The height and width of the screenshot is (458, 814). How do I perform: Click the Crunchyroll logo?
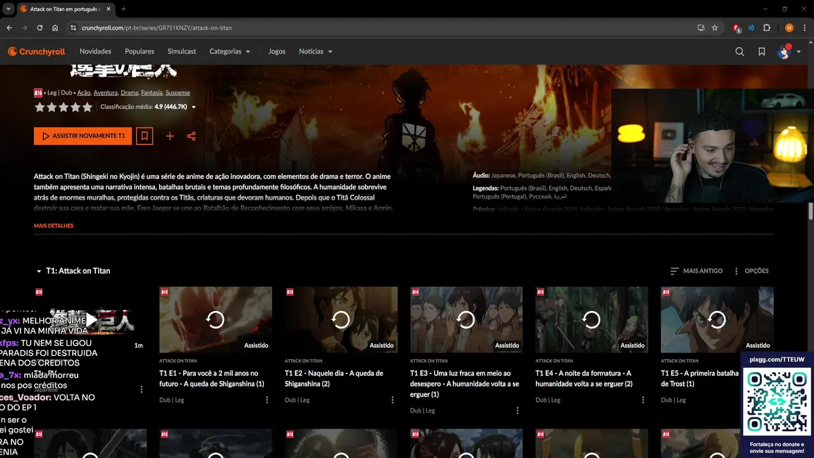point(36,52)
